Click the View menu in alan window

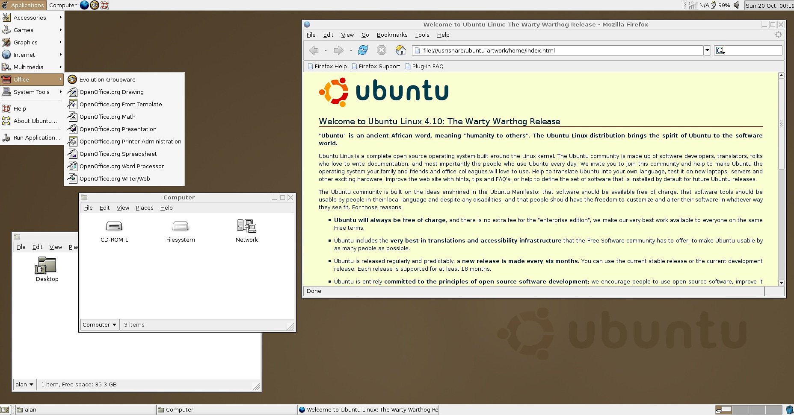56,247
